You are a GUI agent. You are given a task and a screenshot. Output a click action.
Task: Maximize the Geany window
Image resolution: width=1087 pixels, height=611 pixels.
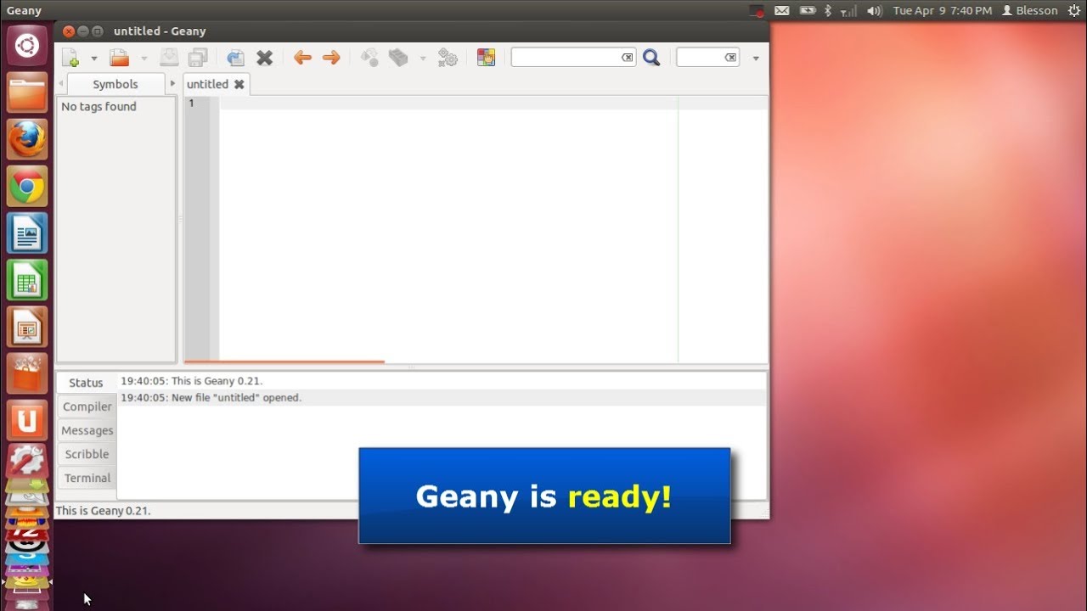pyautogui.click(x=98, y=31)
